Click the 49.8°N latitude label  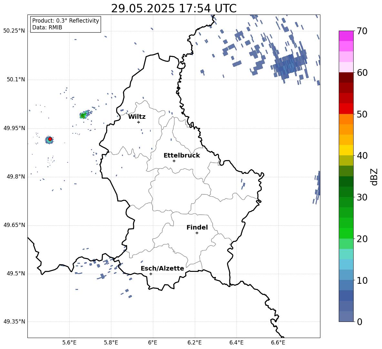click(x=16, y=177)
